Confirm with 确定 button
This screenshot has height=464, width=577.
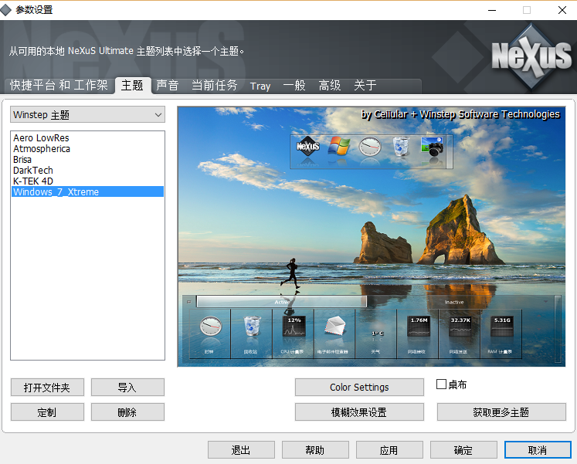click(x=463, y=450)
